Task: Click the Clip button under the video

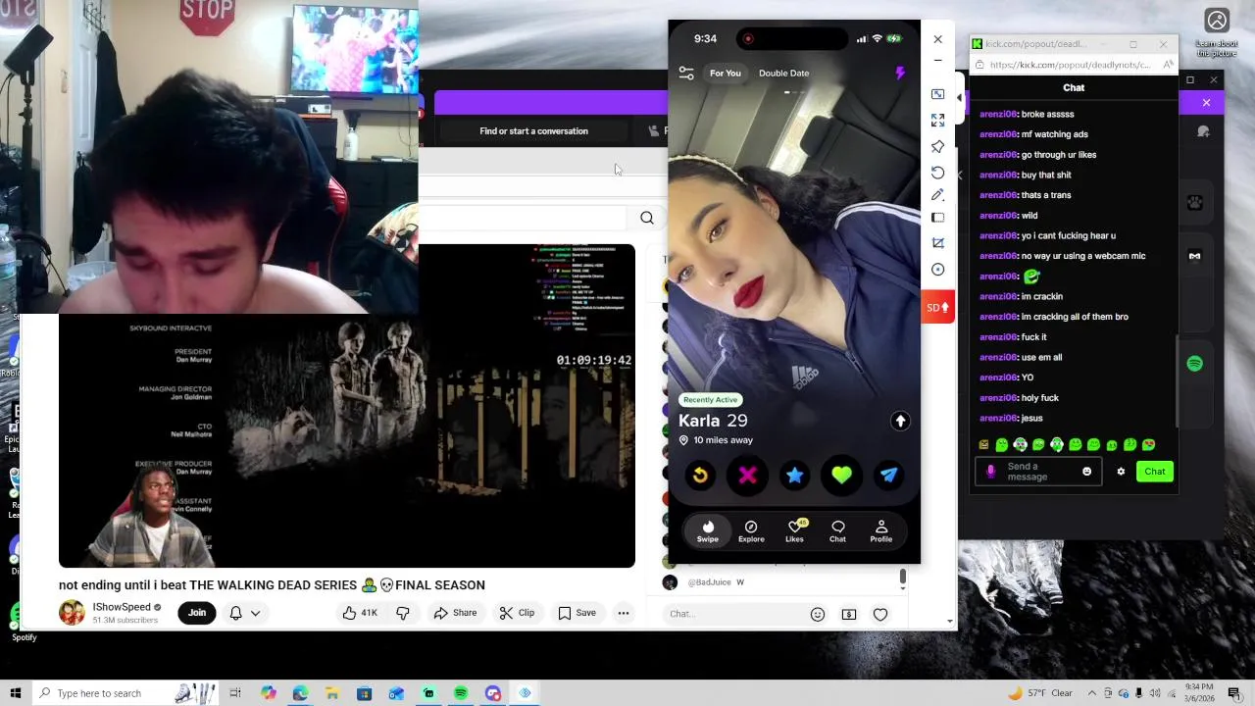Action: (517, 613)
